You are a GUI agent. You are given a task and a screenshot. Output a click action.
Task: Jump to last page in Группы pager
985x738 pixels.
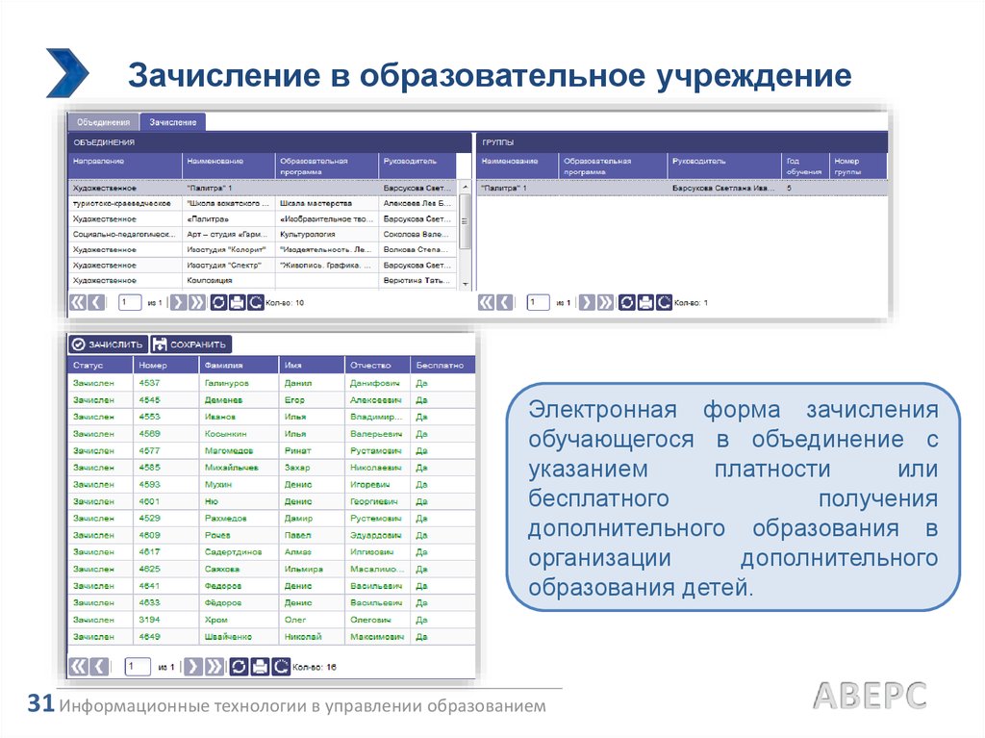(x=606, y=302)
